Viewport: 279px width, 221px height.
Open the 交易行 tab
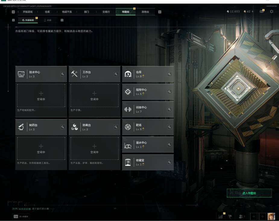click(x=106, y=12)
